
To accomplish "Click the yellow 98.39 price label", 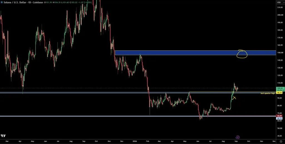I will 279,93.
